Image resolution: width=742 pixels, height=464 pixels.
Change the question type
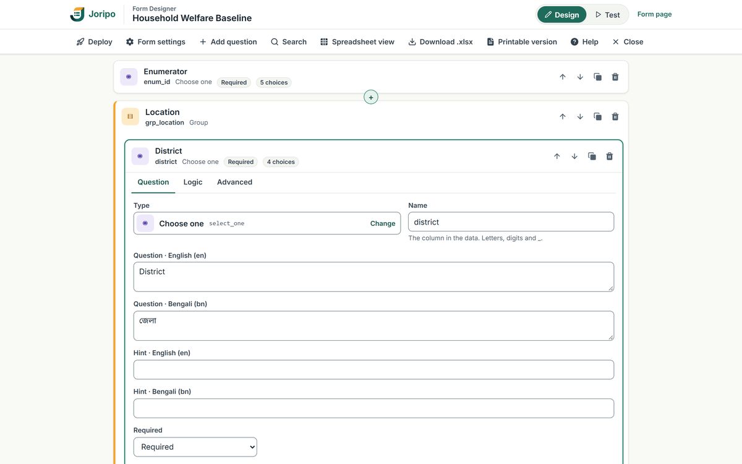pyautogui.click(x=383, y=223)
